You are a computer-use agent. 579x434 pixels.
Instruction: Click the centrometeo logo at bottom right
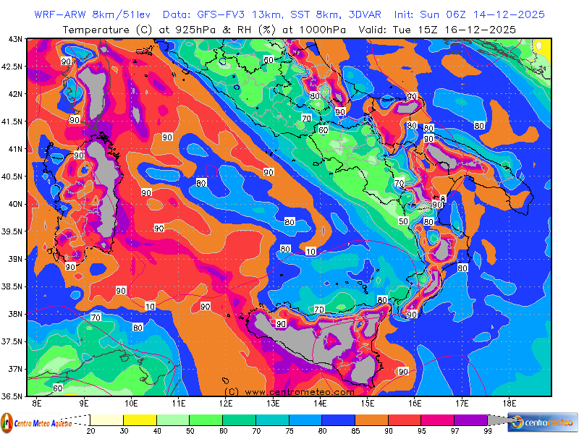543,422
